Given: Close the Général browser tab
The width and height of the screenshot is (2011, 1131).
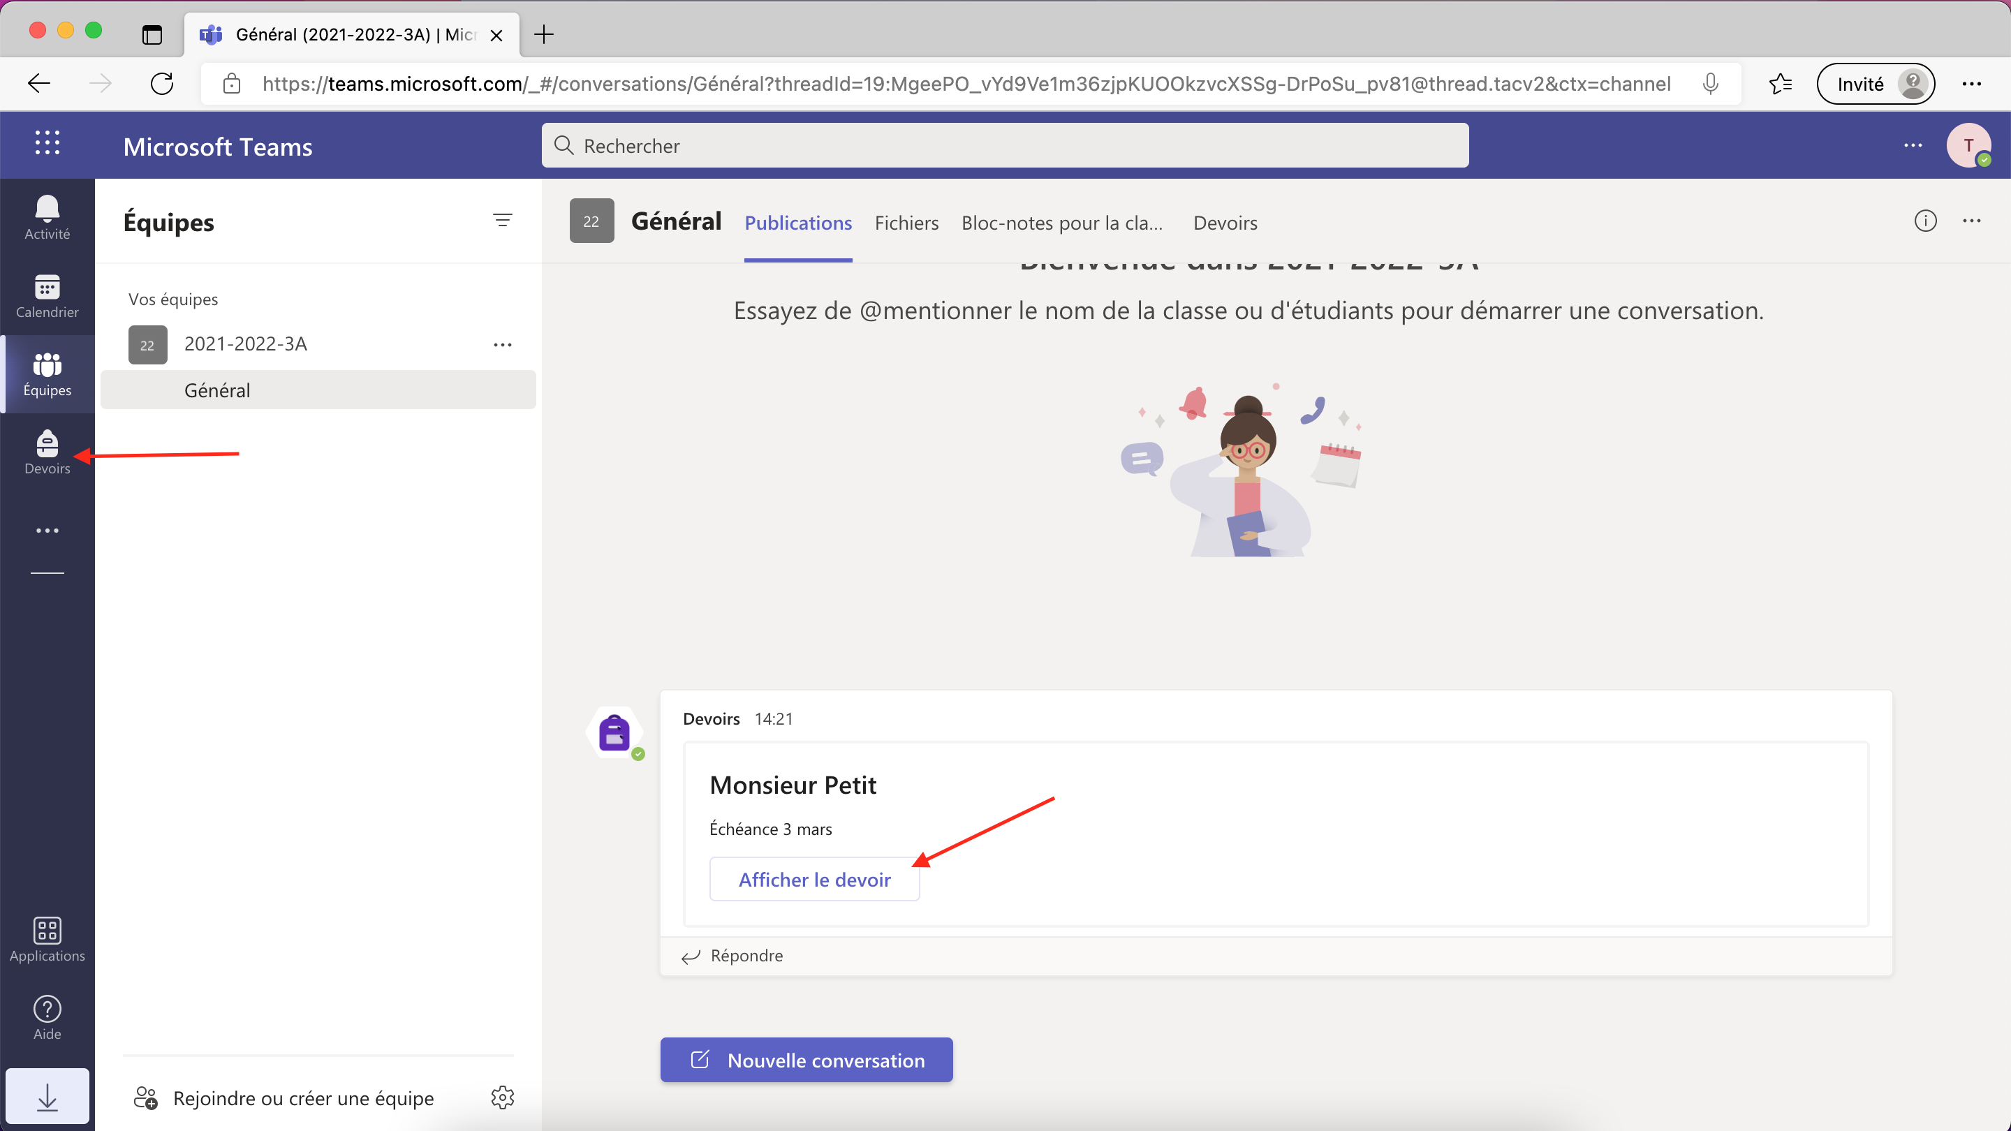Looking at the screenshot, I should (496, 34).
